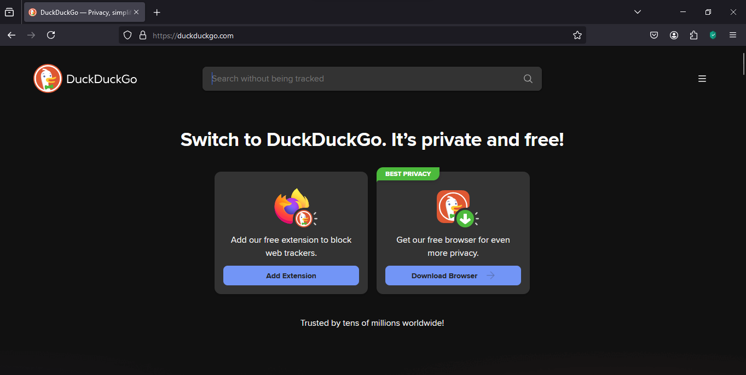Screen dimensions: 746x375
Task: Expand the list all tabs dropdown
Action: coord(638,12)
